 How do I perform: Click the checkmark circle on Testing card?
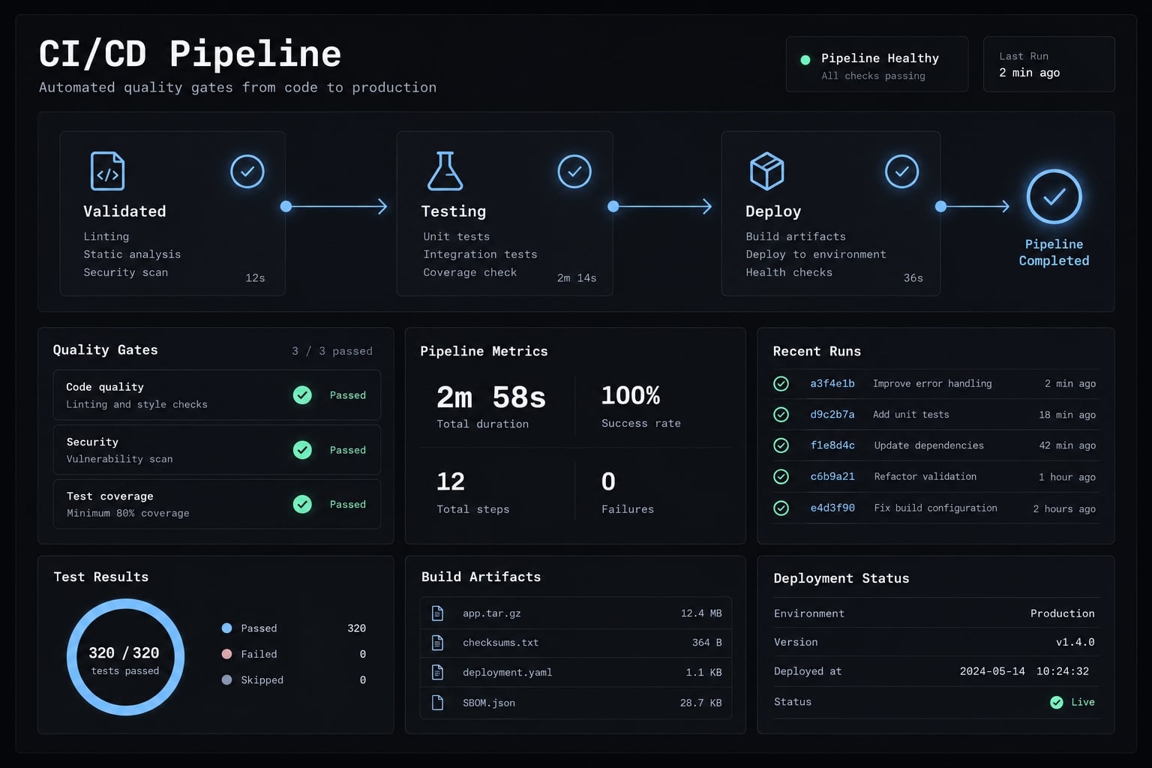tap(574, 172)
